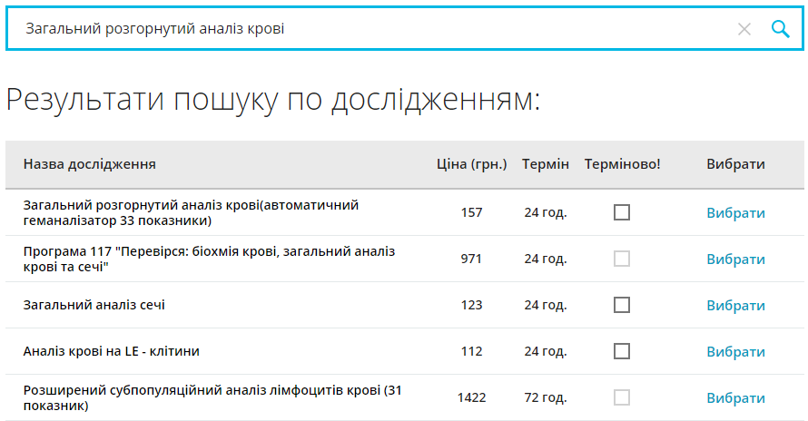
Task: Click the Ціна (грн.) column header
Action: click(471, 164)
